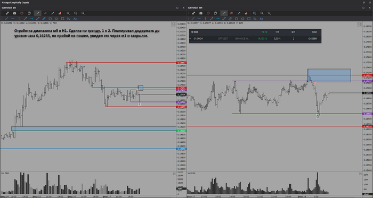373x198 pixels.
Task: Maximize the GRTUSDT 5M chart panel
Action: coord(363,8)
